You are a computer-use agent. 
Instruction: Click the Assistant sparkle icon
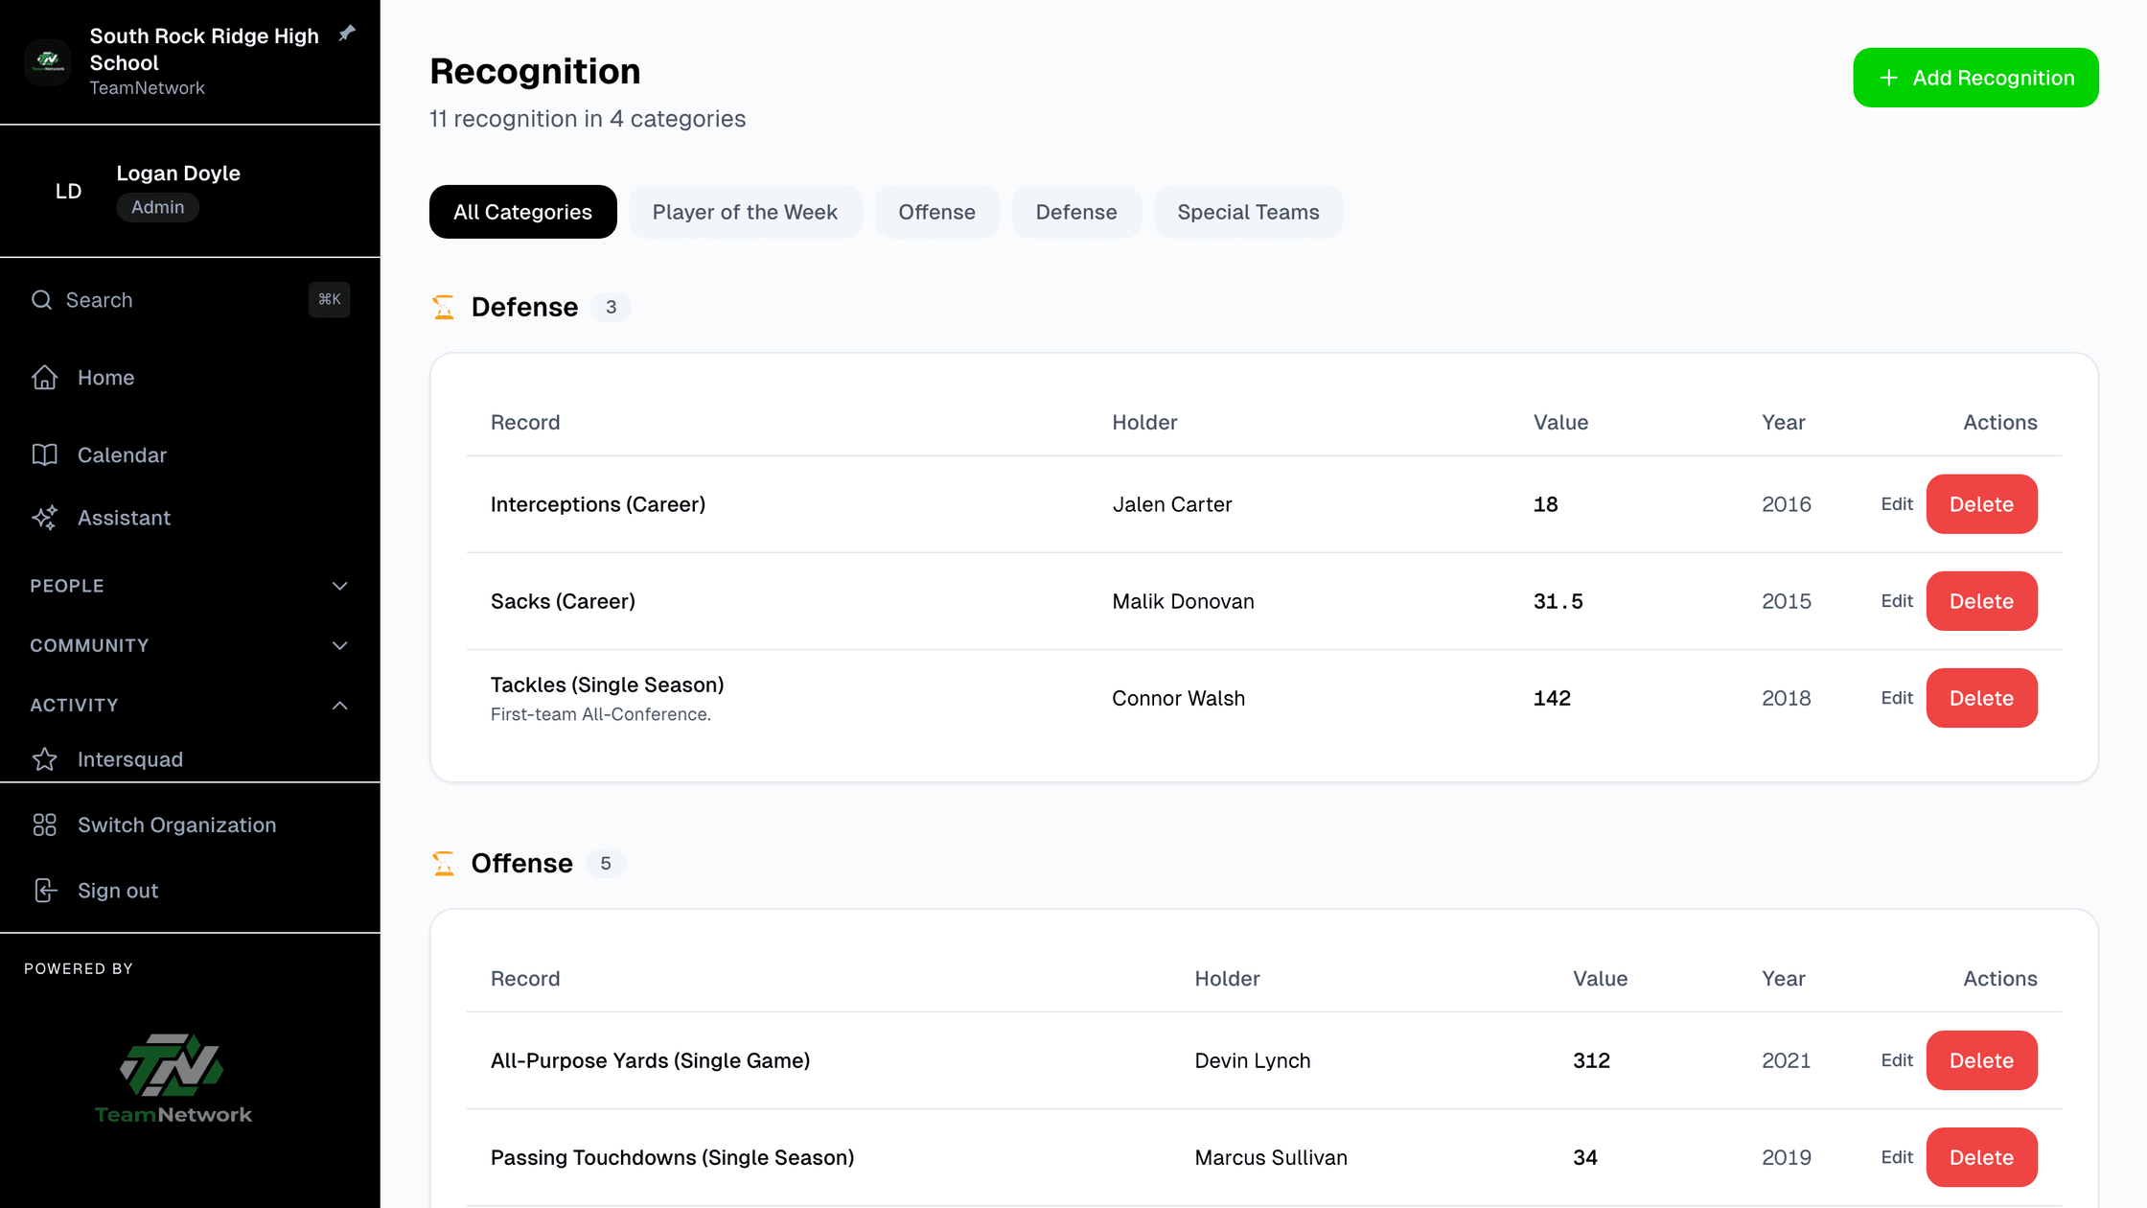(x=44, y=518)
